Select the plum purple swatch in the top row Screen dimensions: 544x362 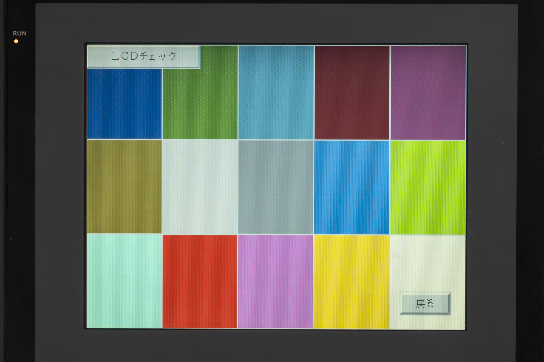tap(428, 92)
